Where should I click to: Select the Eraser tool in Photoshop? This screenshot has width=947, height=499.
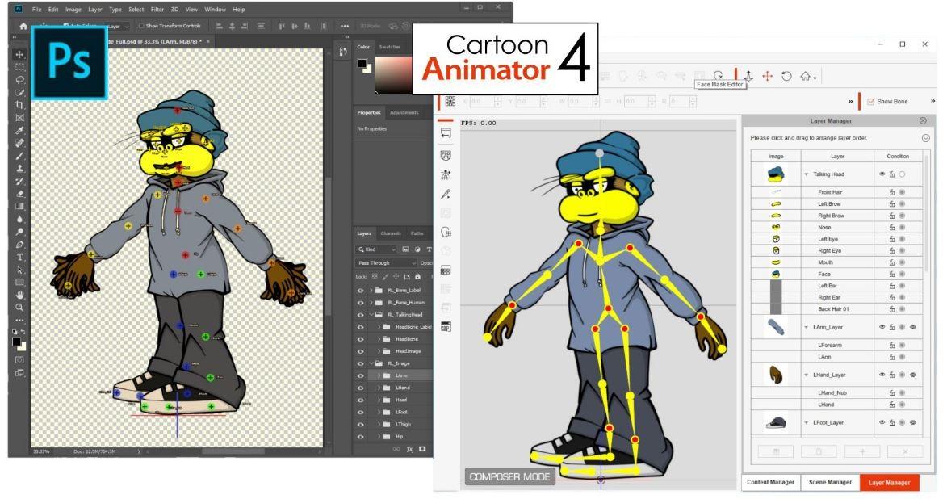tap(19, 194)
